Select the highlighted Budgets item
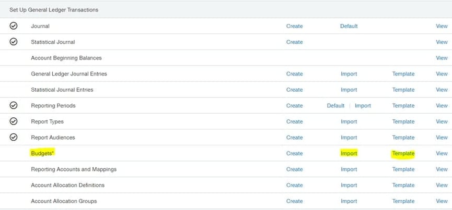 coord(43,153)
